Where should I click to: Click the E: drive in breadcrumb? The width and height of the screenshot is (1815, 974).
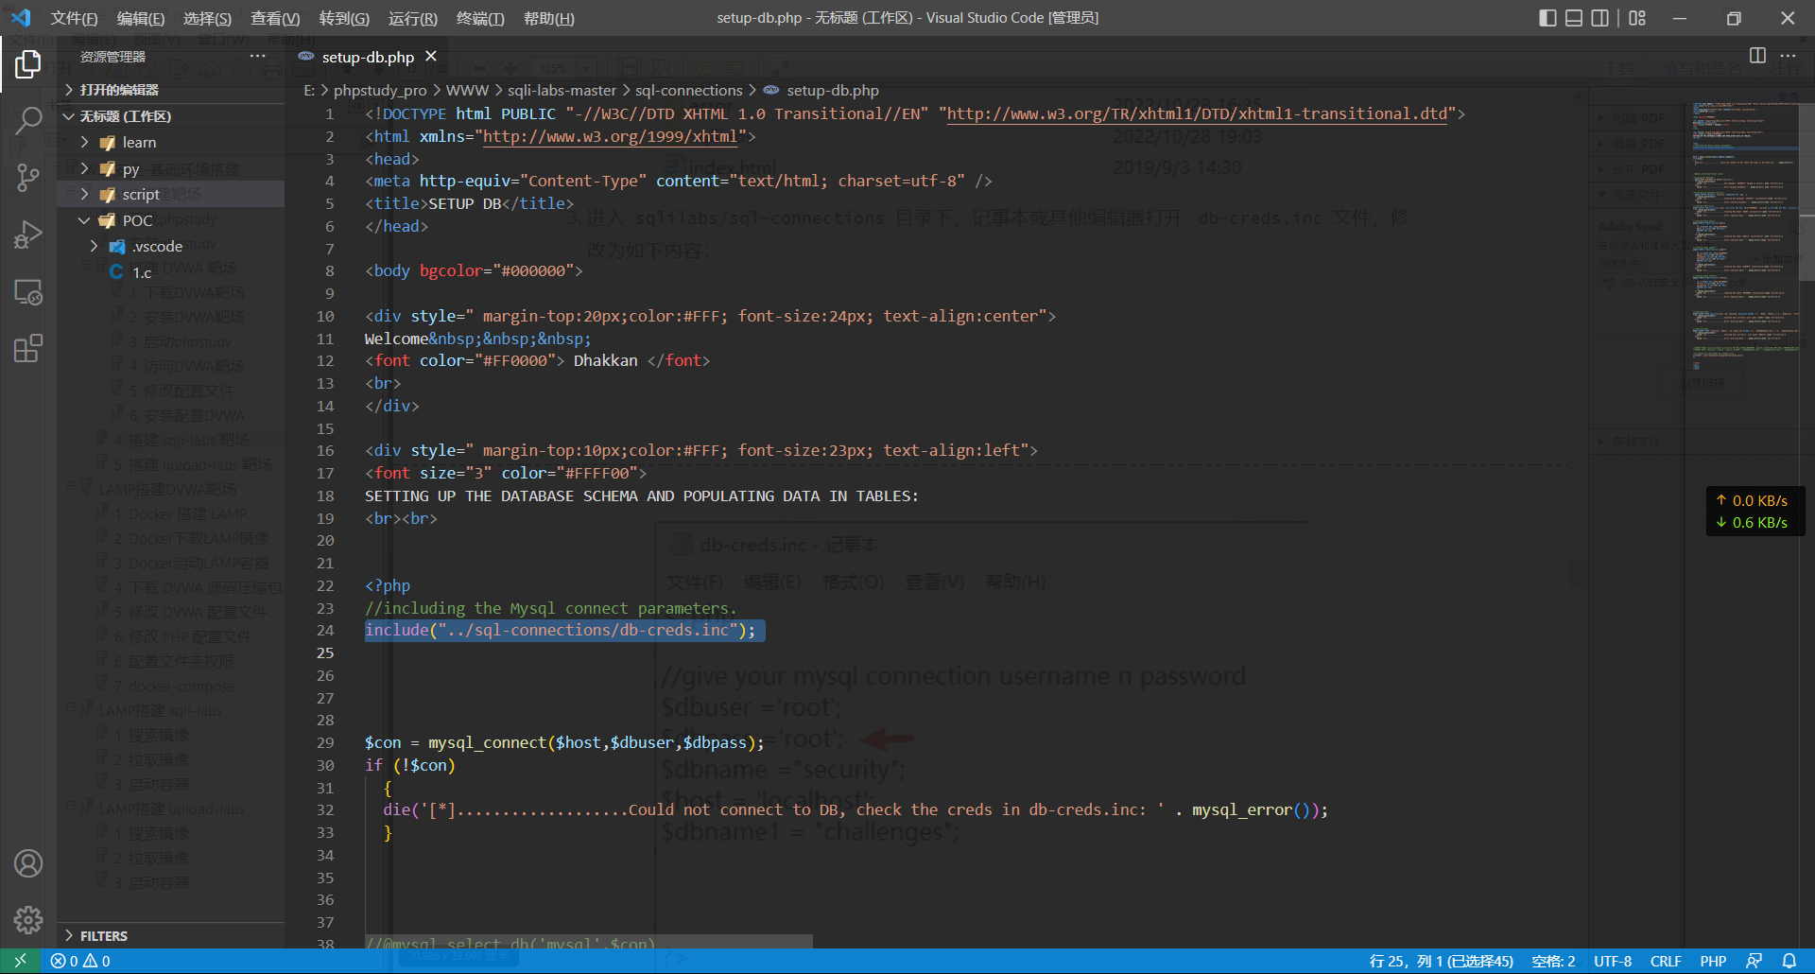click(309, 91)
